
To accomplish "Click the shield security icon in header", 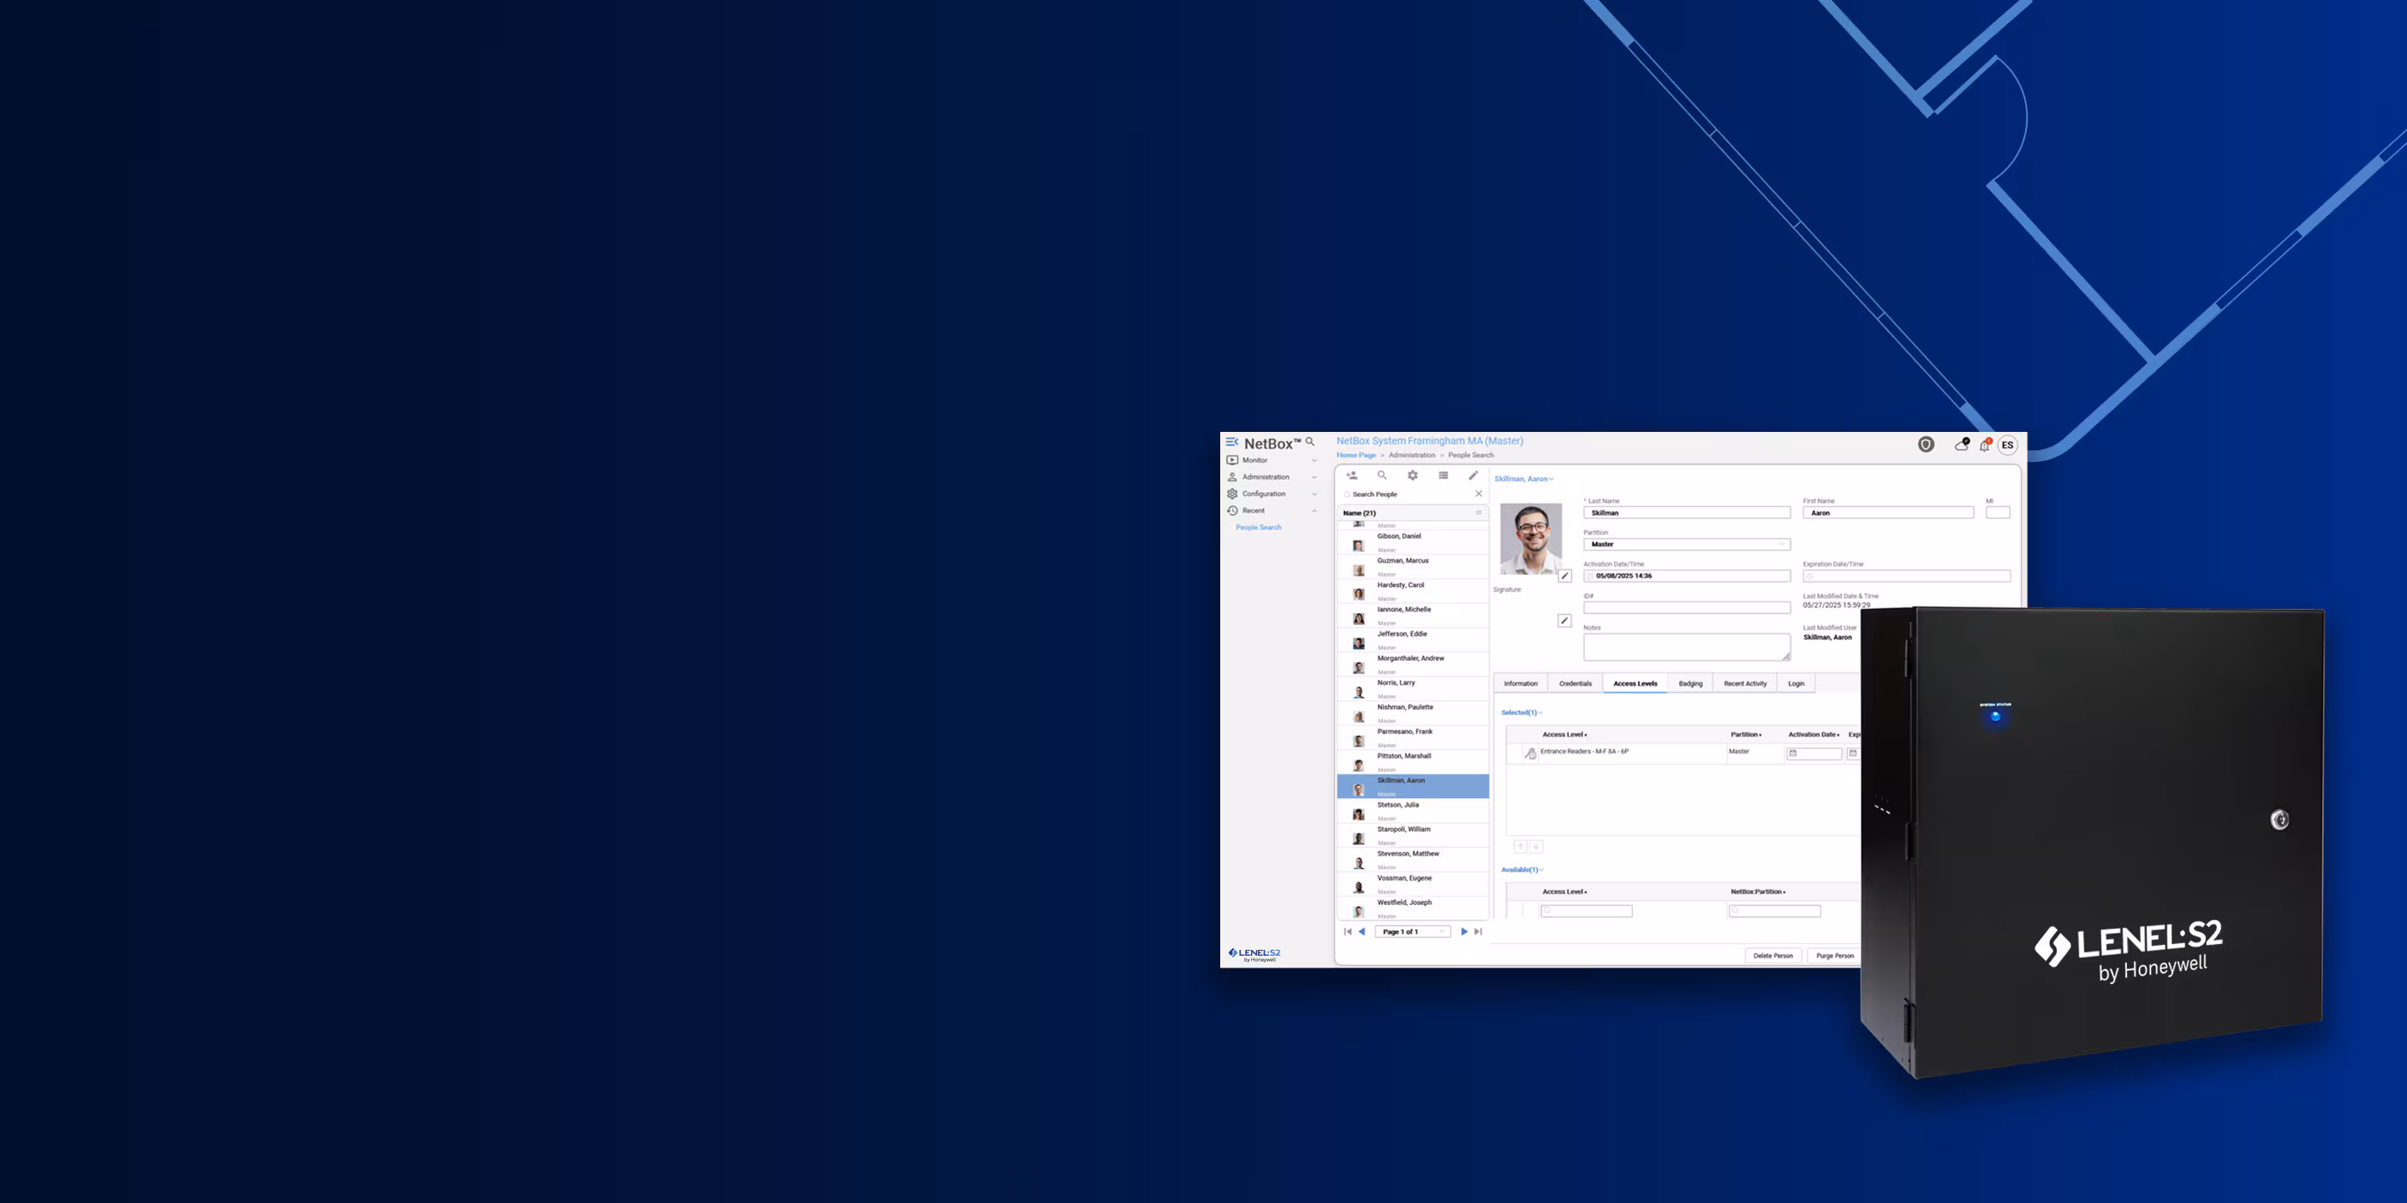I will click(x=1926, y=444).
